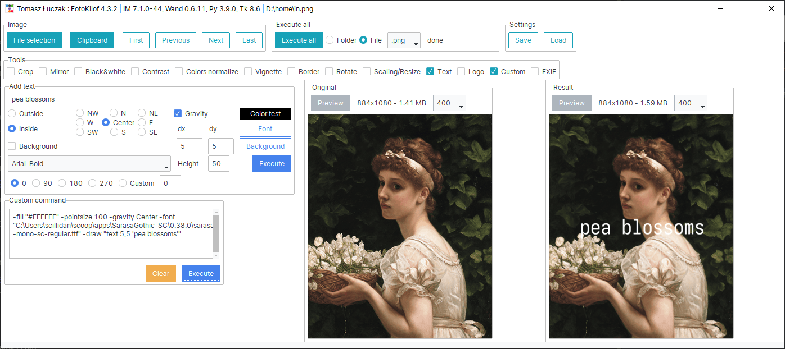Screen dimensions: 785x349
Task: Click Save settings button
Action: tap(523, 40)
